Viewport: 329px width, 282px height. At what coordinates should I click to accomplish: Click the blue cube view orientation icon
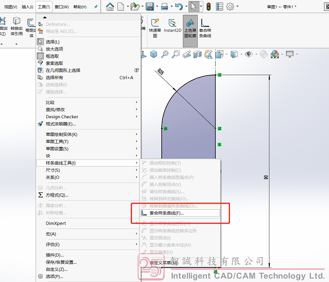[x=154, y=54]
